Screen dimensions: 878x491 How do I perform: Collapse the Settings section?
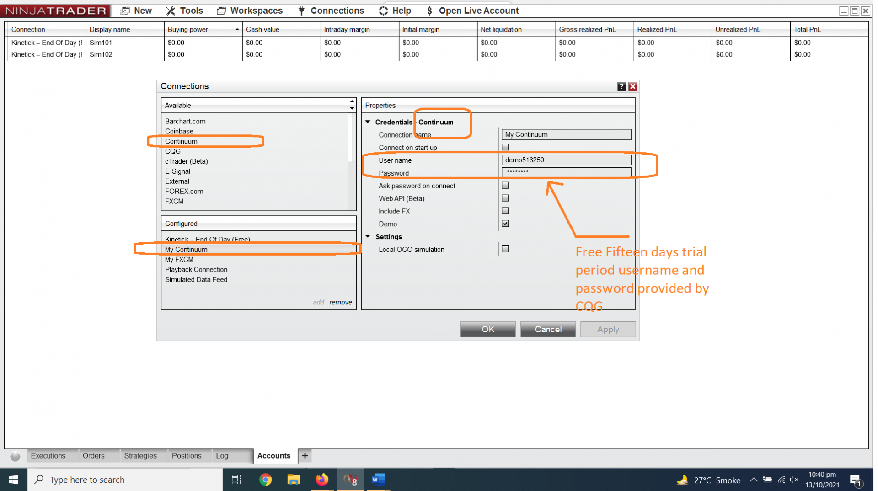pos(368,236)
